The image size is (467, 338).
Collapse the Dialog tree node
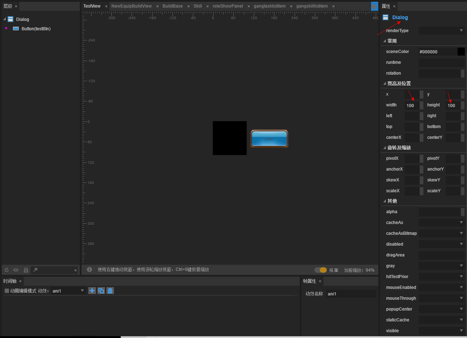(x=5, y=19)
